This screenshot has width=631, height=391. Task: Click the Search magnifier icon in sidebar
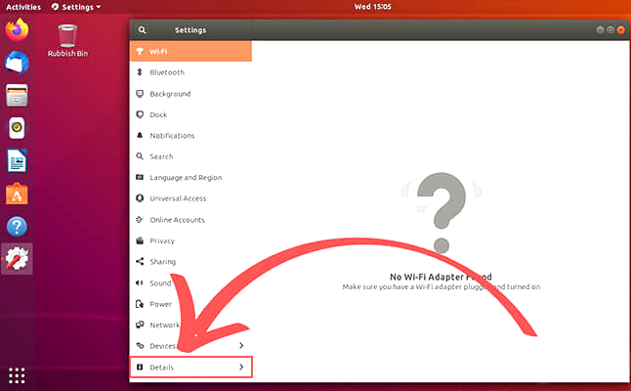tap(140, 156)
